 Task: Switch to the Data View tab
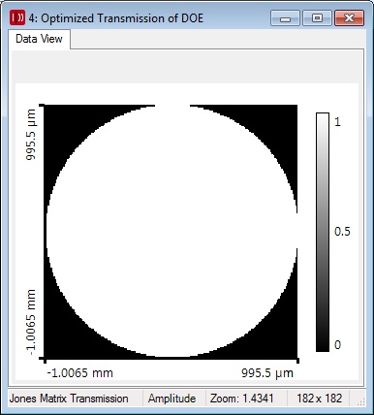point(39,39)
